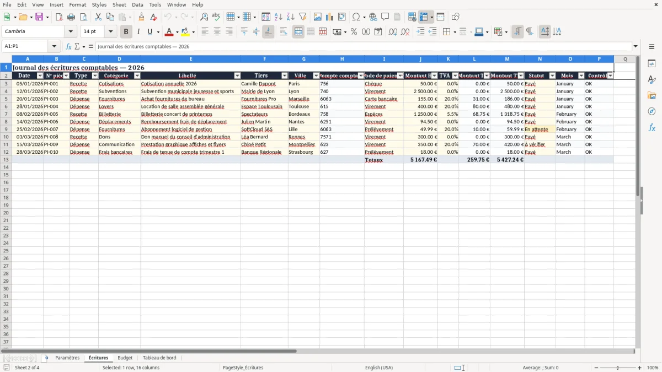Sort descending Z to A
662x372 pixels.
[290, 17]
